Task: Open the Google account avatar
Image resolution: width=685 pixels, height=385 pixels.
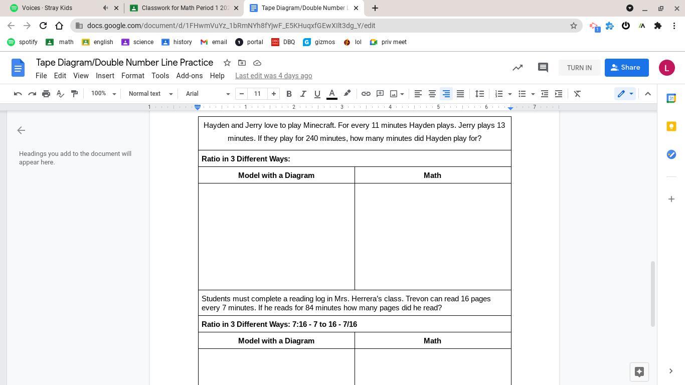Action: coord(667,68)
